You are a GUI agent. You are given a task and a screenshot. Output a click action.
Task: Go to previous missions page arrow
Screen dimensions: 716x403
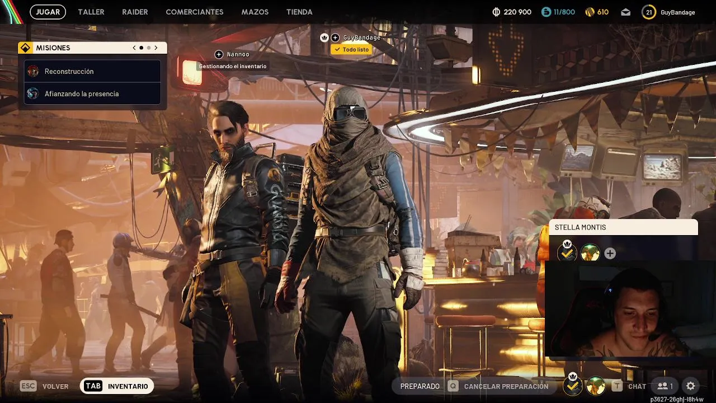coord(134,48)
